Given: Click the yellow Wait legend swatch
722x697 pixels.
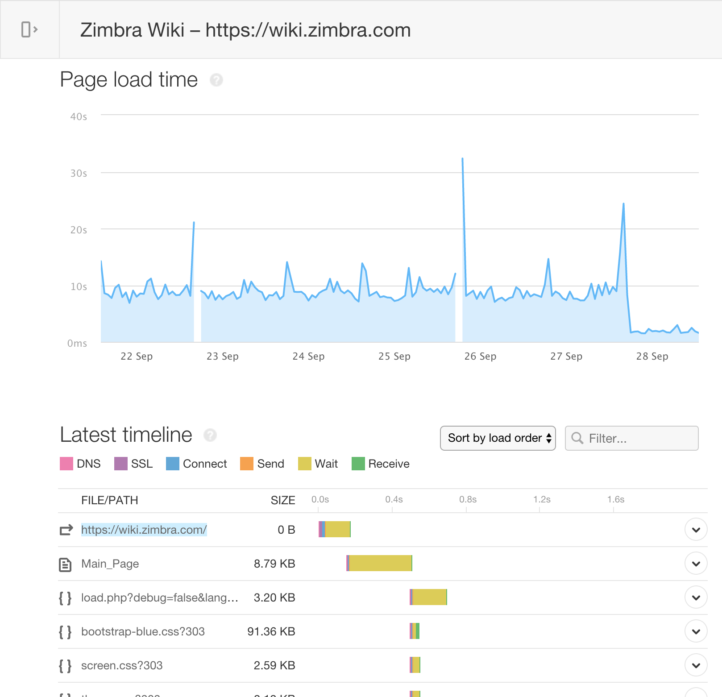Looking at the screenshot, I should click(304, 464).
